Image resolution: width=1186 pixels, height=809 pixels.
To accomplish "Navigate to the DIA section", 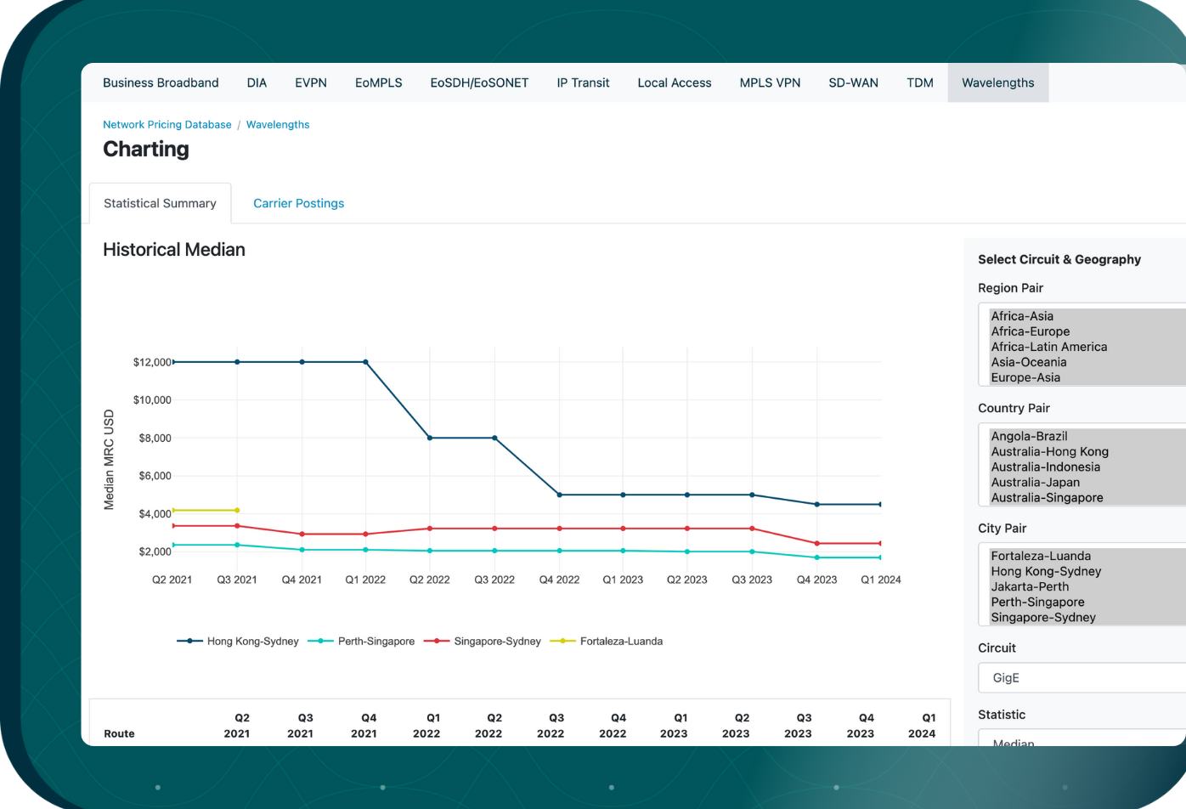I will pyautogui.click(x=257, y=82).
